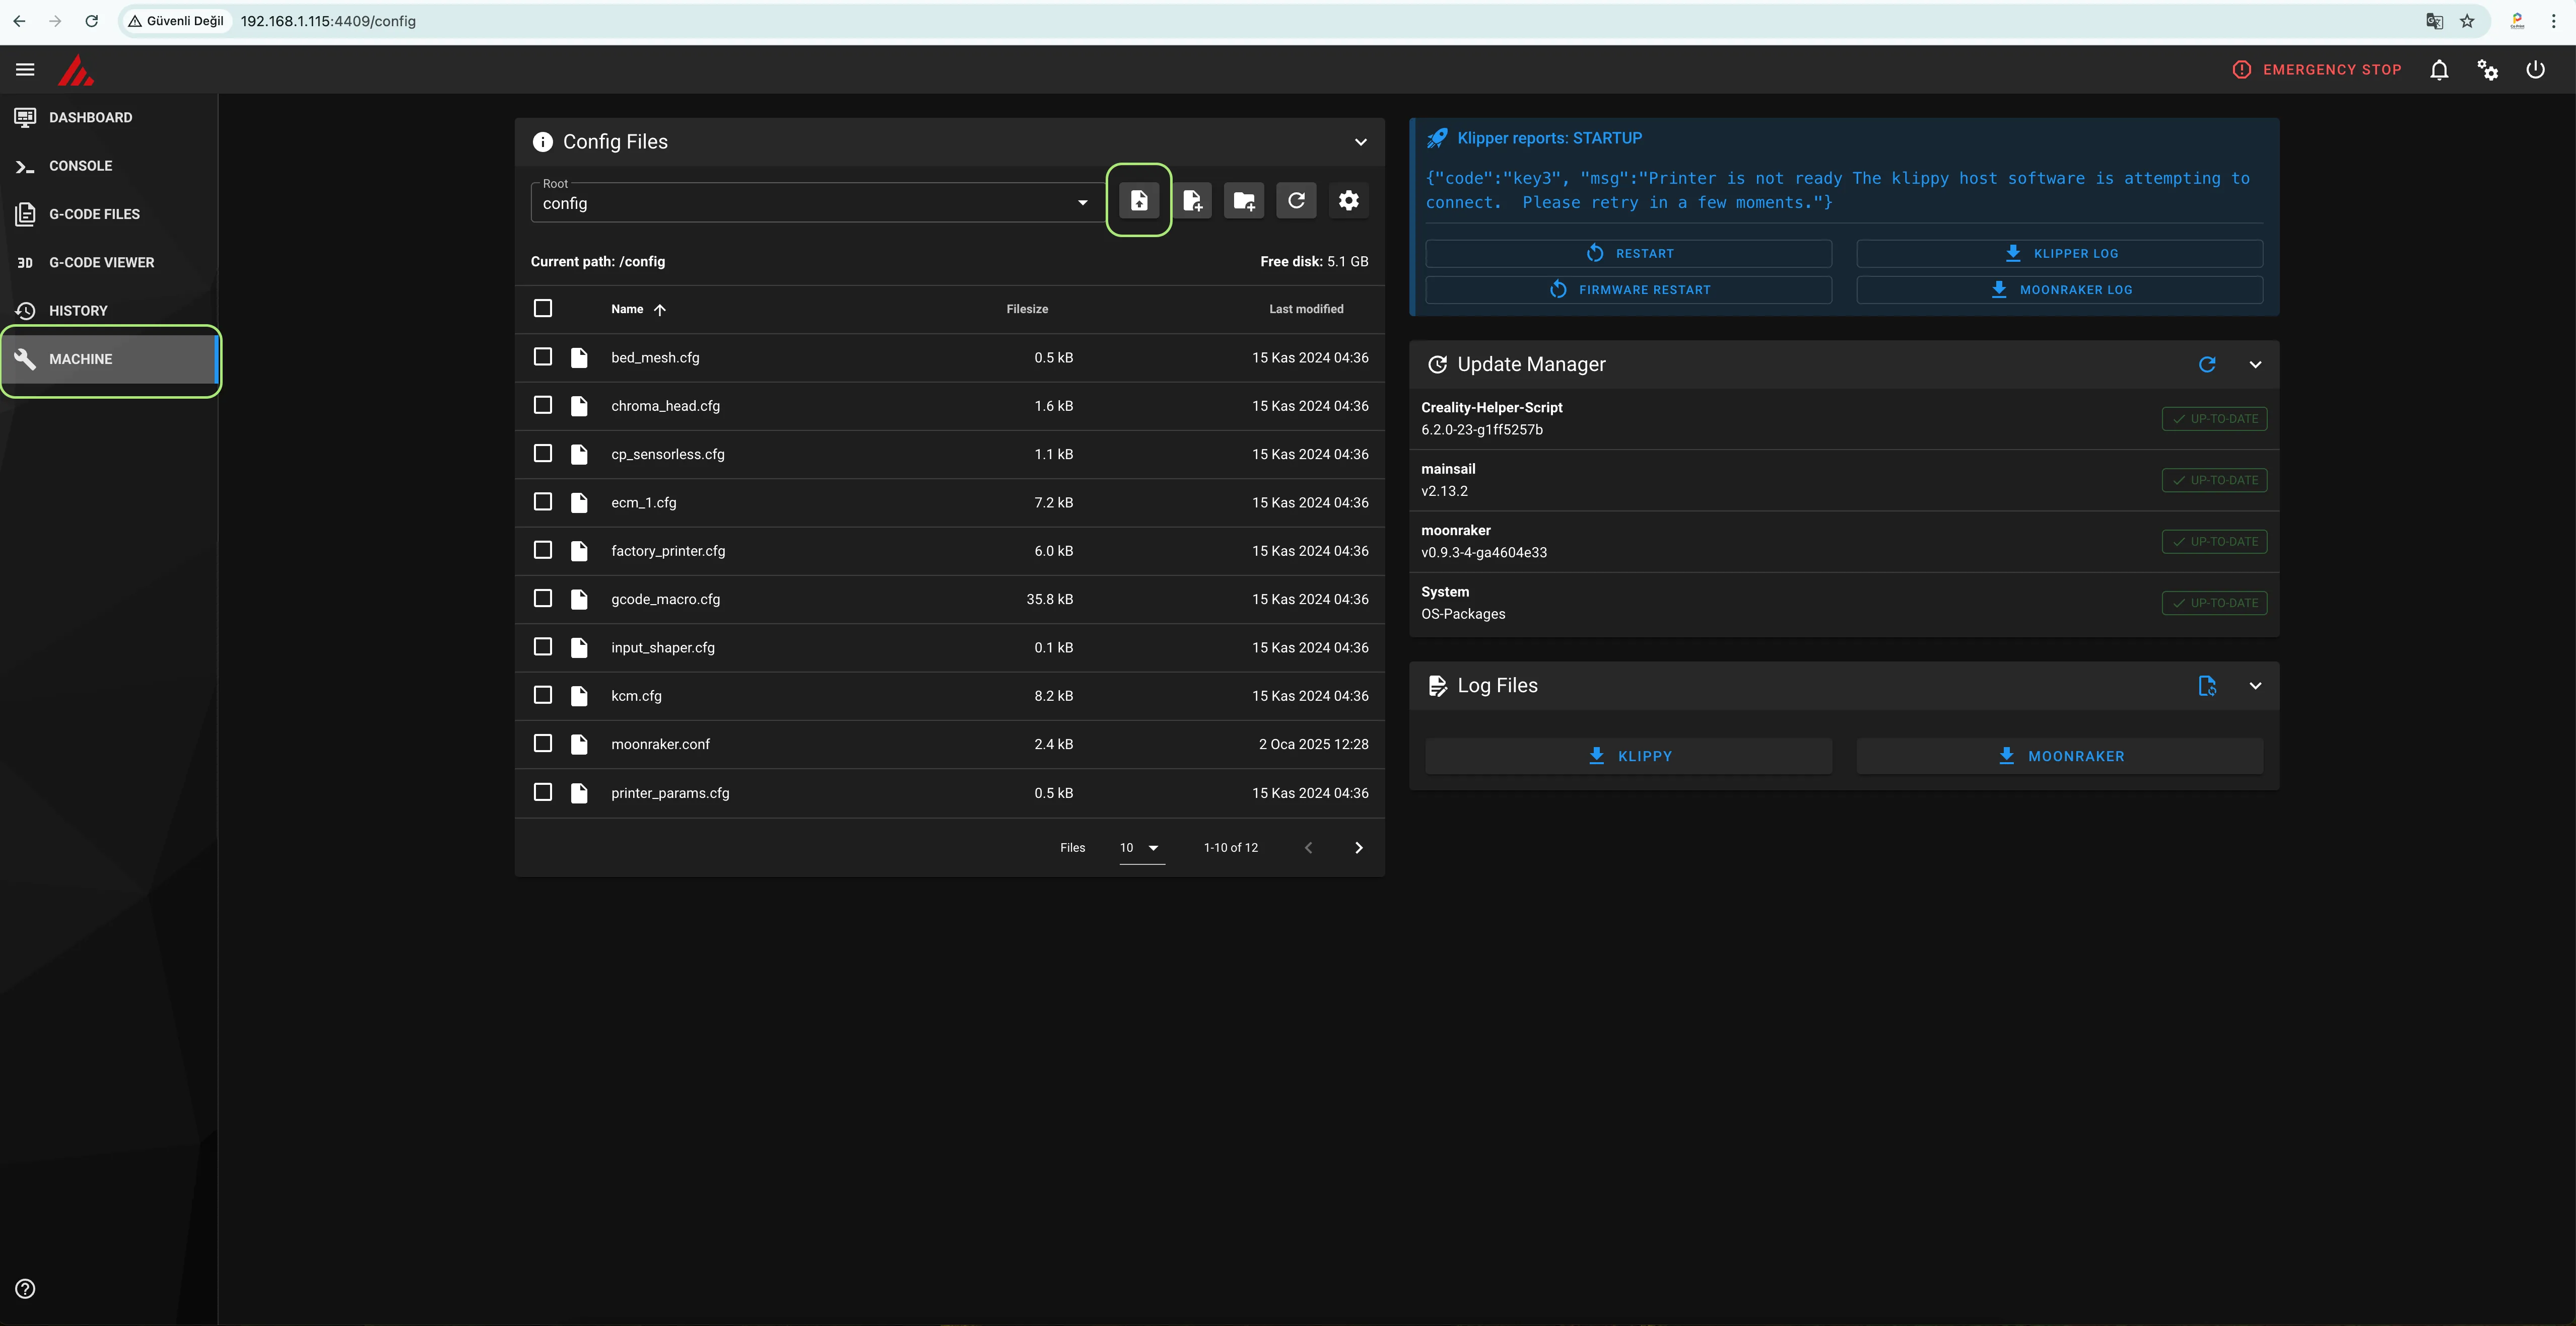Toggle the sidebar hamburger menu
The height and width of the screenshot is (1326, 2576).
point(25,70)
